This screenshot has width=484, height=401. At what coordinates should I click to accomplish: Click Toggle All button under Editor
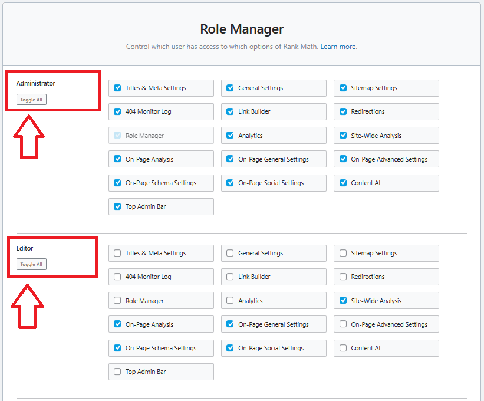click(x=31, y=264)
